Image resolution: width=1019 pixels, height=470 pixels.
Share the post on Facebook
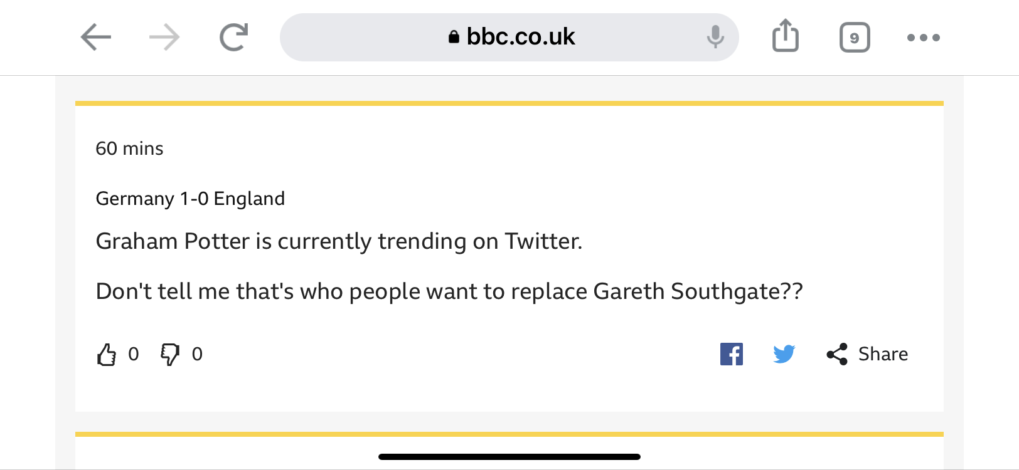click(x=732, y=354)
